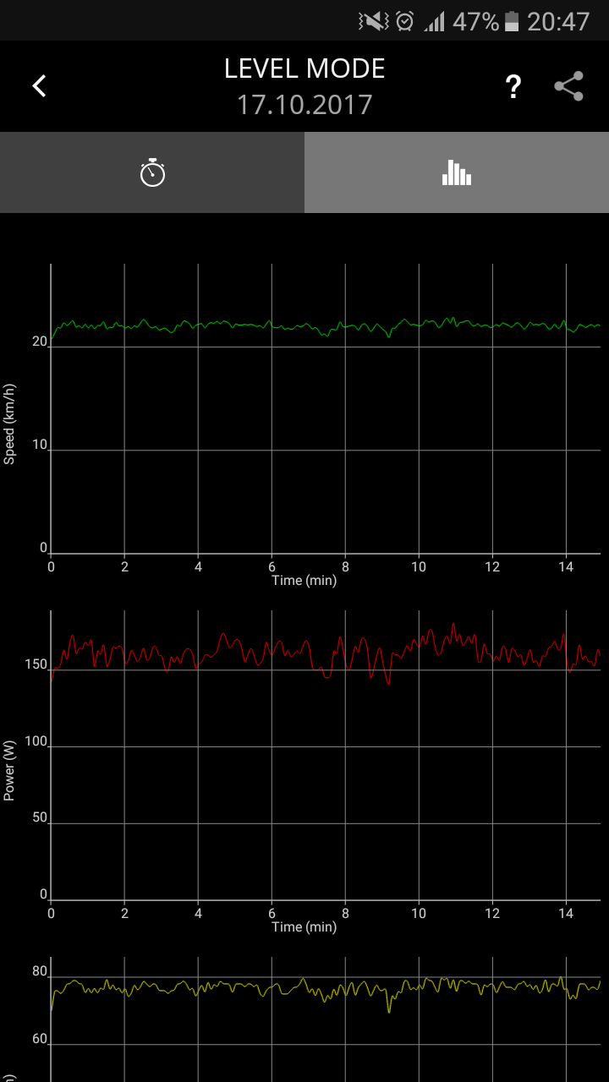Viewport: 609px width, 1082px height.
Task: Tap the 20 label on speed axis
Action: click(x=40, y=342)
